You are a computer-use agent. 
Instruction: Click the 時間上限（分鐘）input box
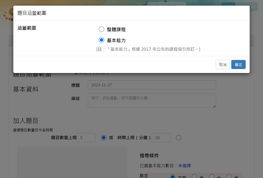[161, 138]
